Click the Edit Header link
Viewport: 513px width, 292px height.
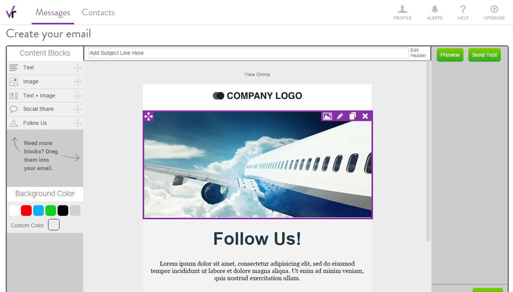(418, 53)
